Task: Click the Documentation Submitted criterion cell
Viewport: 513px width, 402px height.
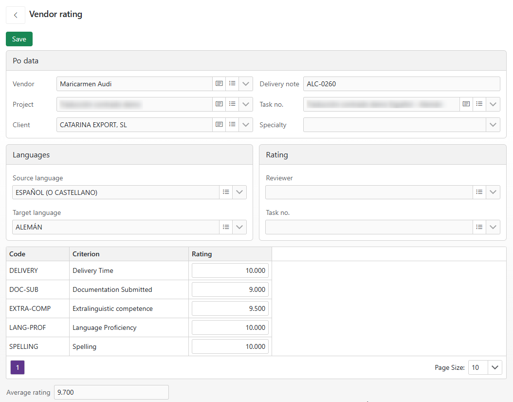Action: [x=129, y=289]
